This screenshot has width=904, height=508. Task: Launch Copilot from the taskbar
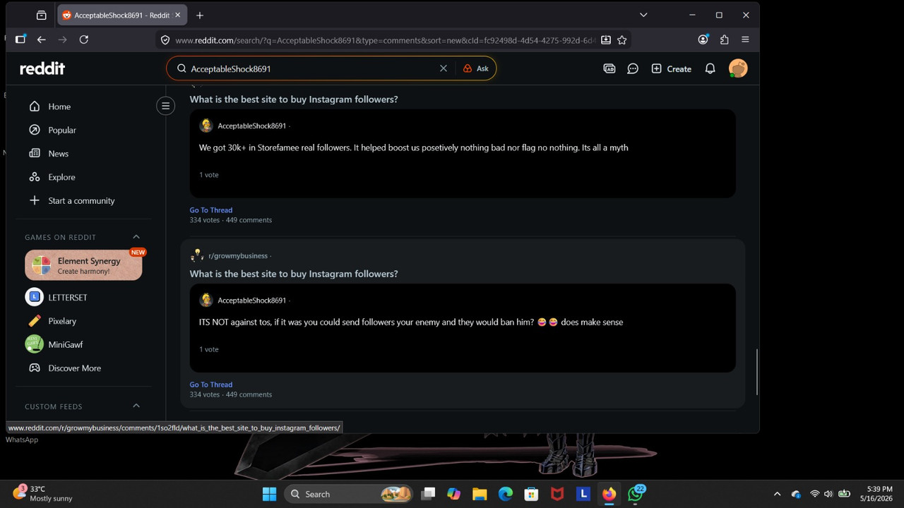tap(453, 494)
